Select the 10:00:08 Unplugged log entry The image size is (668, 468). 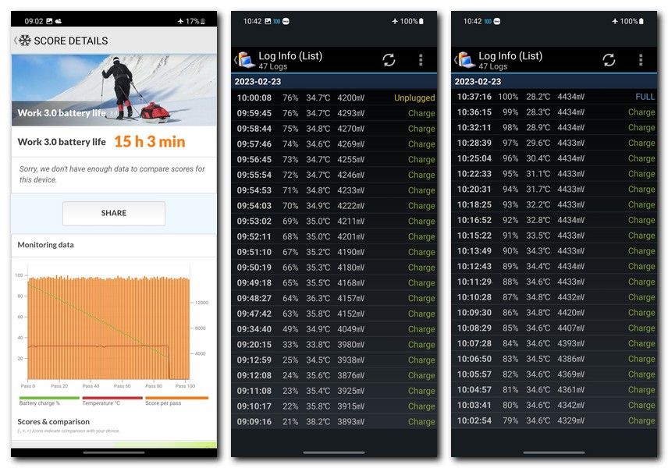pos(336,97)
